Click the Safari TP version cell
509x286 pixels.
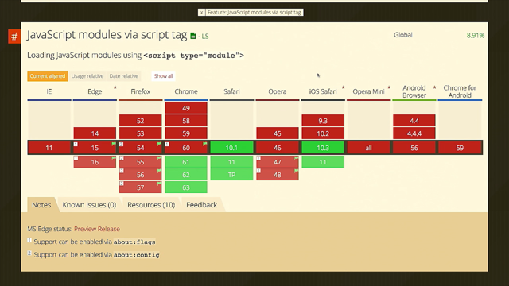click(231, 175)
